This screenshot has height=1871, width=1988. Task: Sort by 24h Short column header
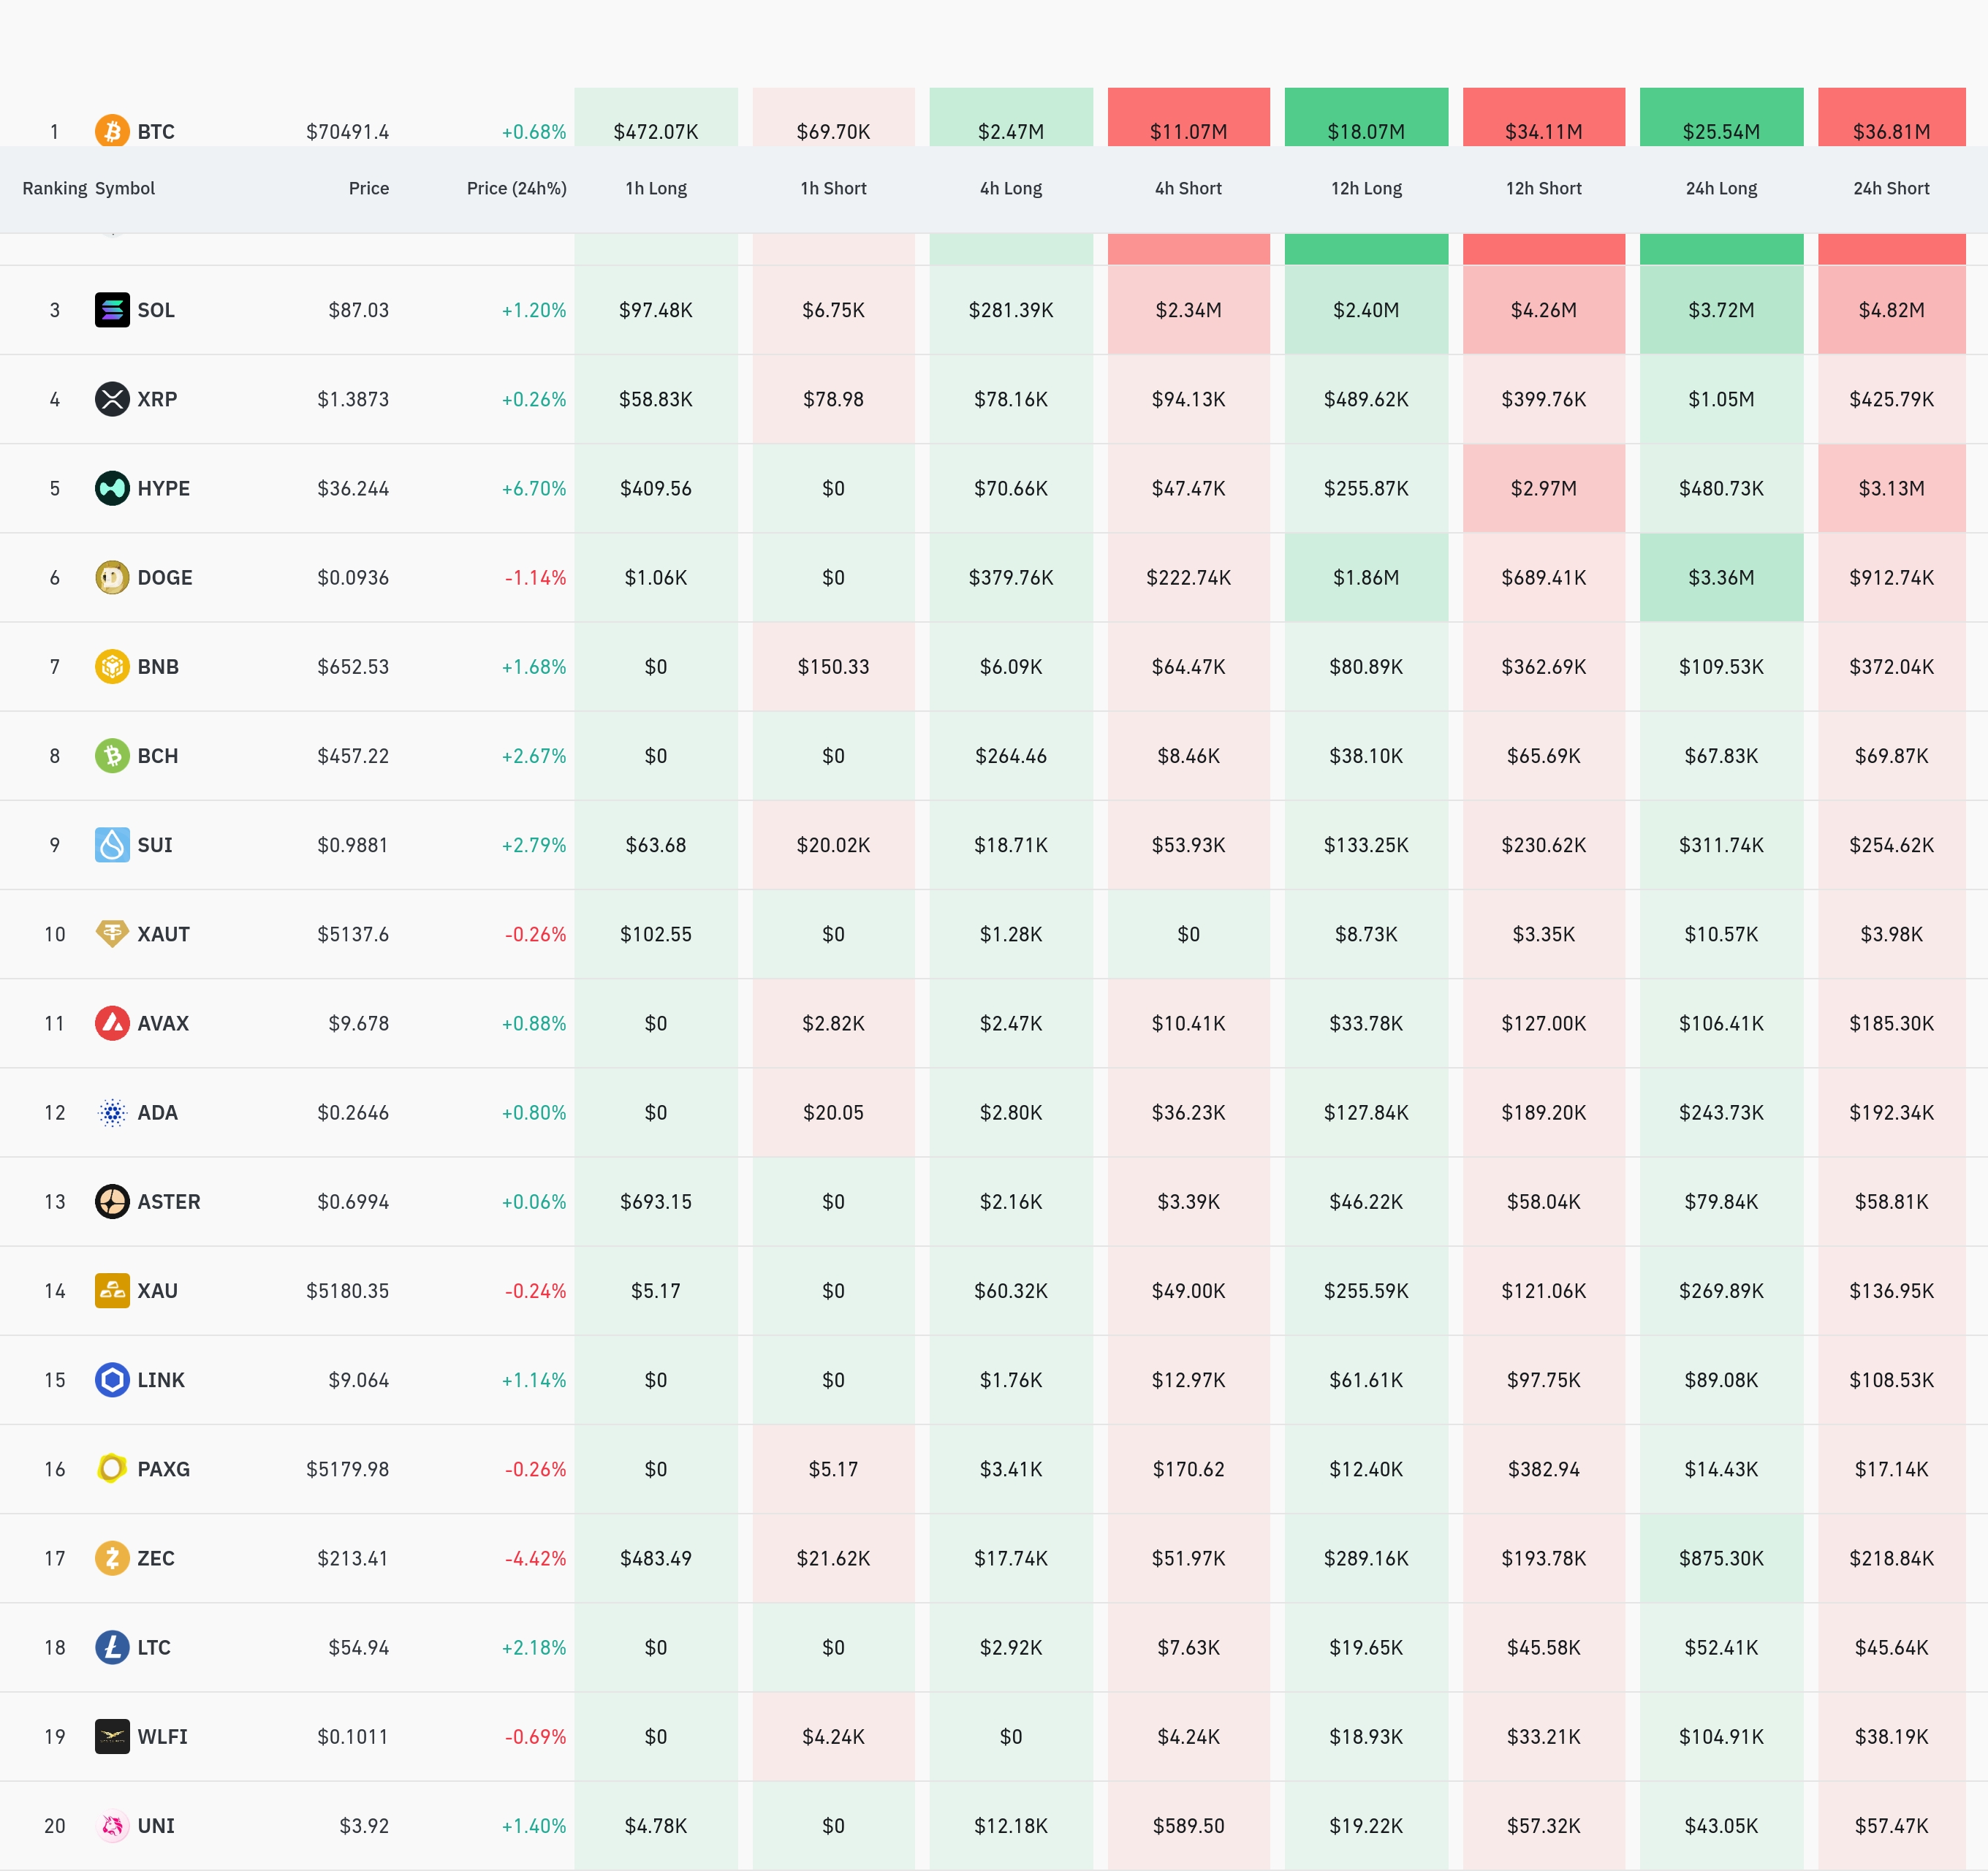tap(1891, 188)
